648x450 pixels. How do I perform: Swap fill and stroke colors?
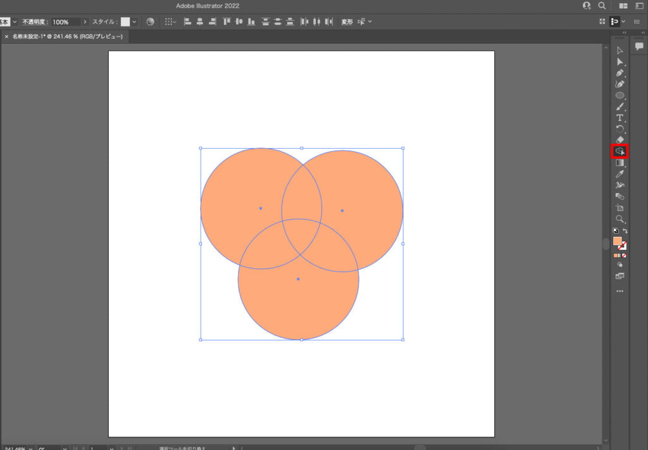point(625,231)
